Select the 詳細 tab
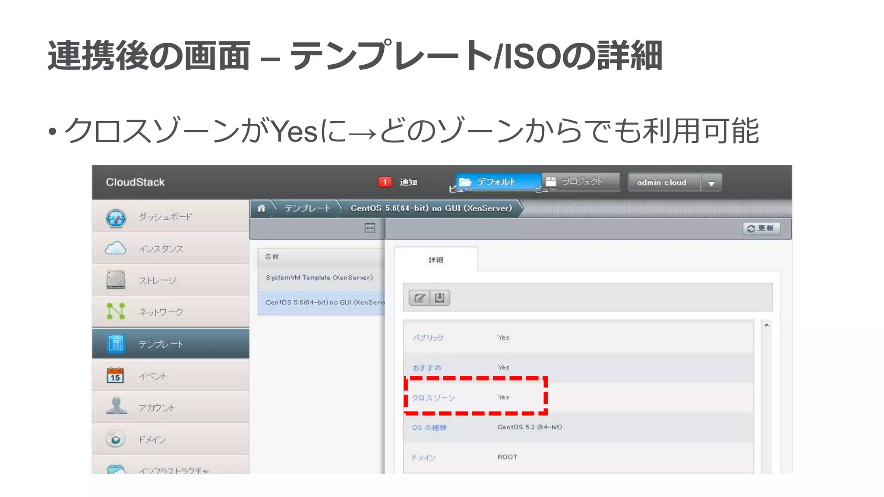 436,259
